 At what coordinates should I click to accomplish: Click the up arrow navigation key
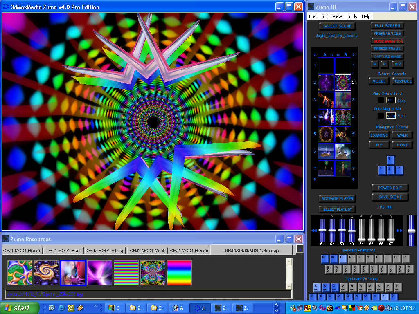point(391,160)
